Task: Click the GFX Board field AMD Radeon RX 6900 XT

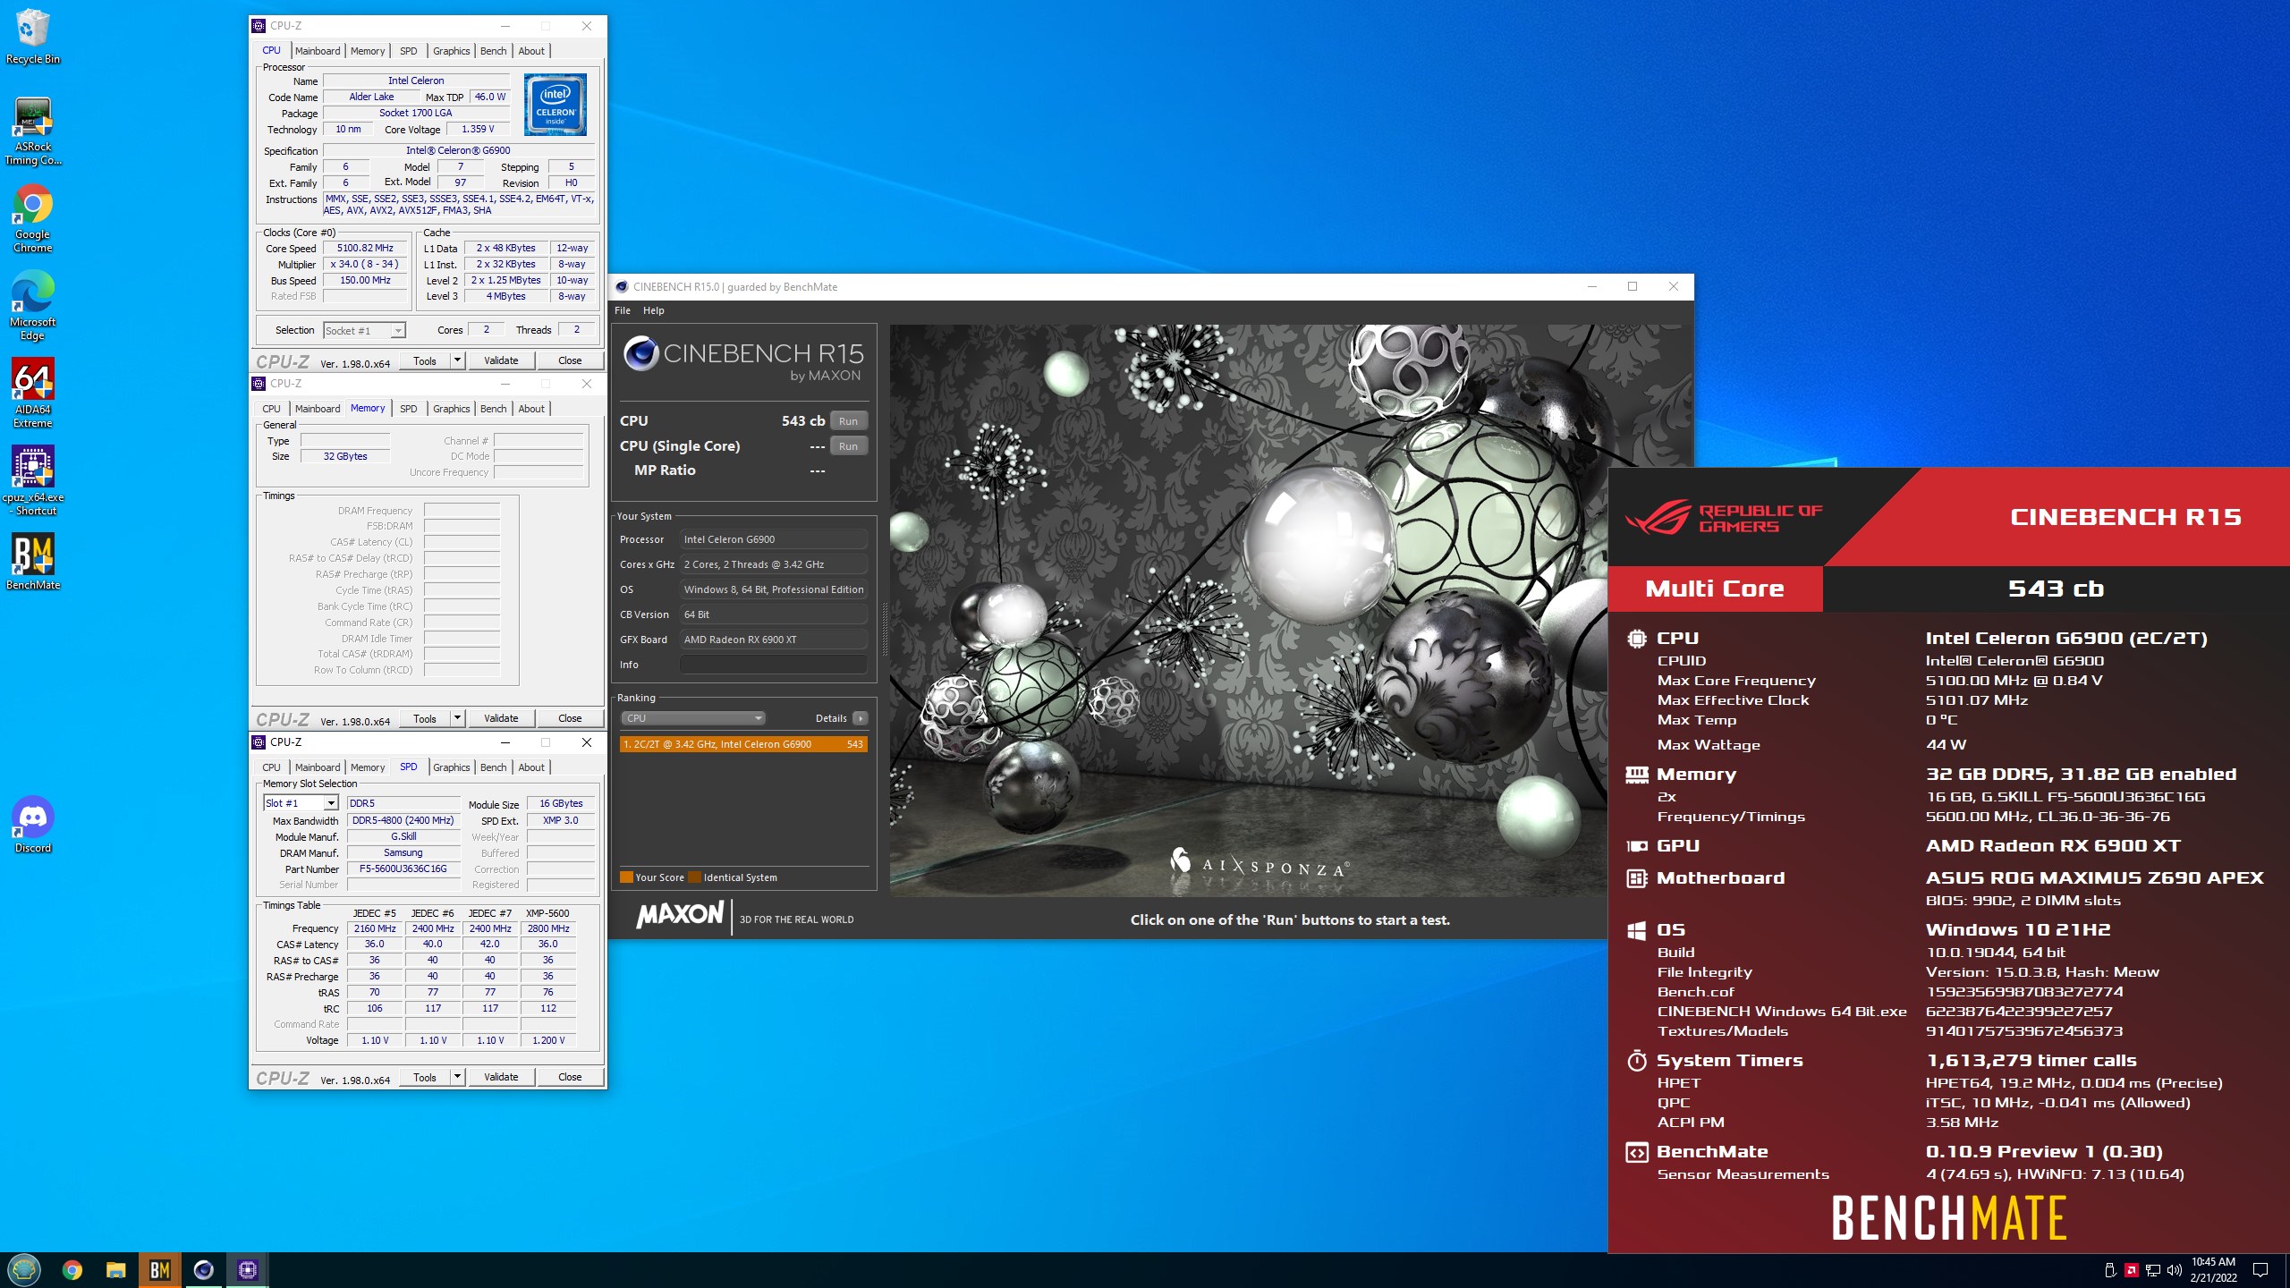Action: tap(773, 640)
